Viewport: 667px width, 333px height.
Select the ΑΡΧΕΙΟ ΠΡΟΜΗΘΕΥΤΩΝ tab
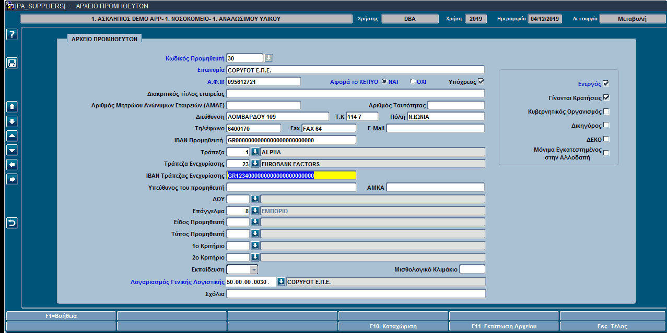(104, 38)
